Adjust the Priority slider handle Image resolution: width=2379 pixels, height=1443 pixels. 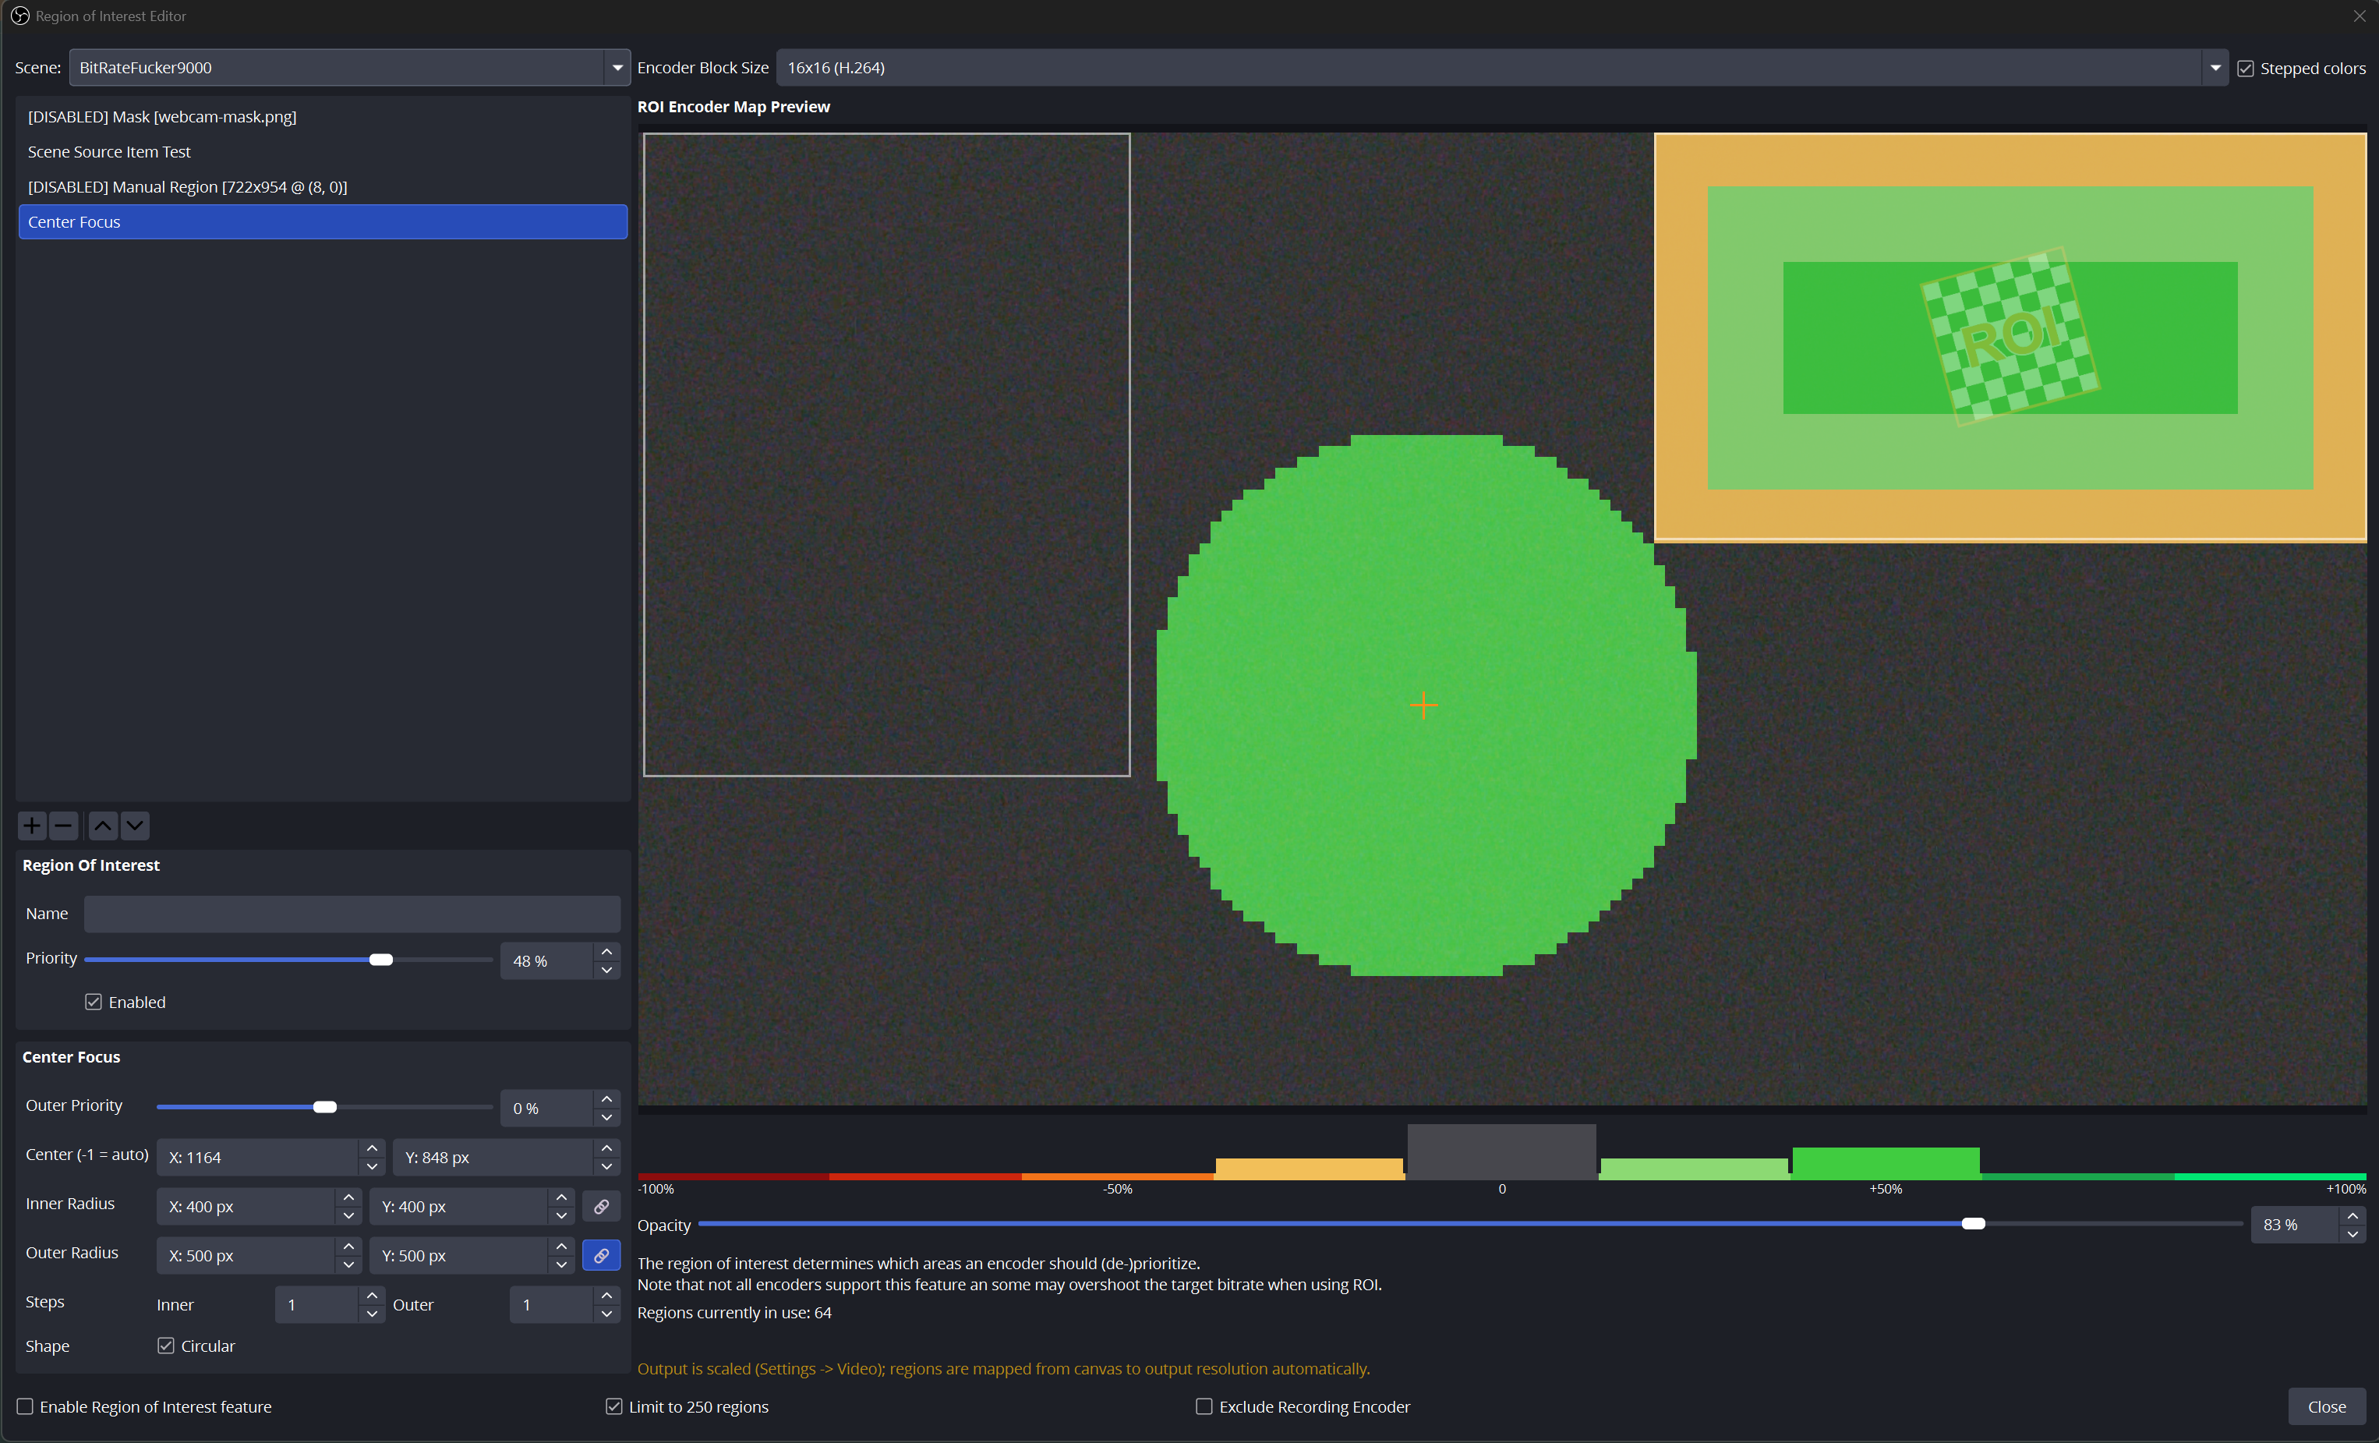(381, 959)
